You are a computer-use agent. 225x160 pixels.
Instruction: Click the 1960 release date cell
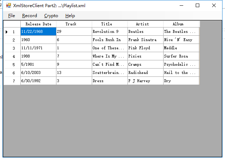coord(38,40)
